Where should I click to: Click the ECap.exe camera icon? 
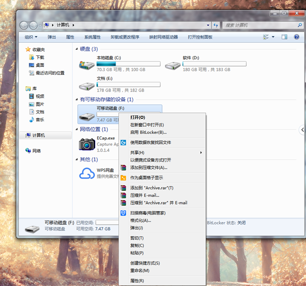tap(86, 144)
